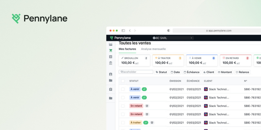Click the Toutes les ventes page title
The width and height of the screenshot is (261, 130).
click(x=135, y=43)
